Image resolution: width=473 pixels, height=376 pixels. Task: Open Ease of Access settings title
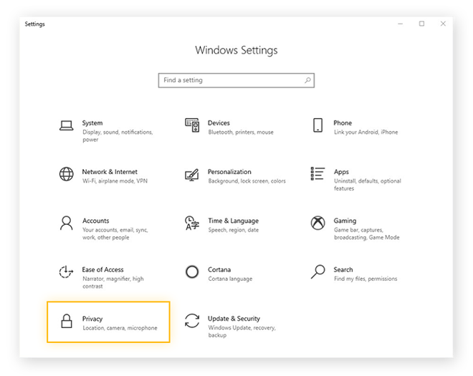click(x=102, y=269)
